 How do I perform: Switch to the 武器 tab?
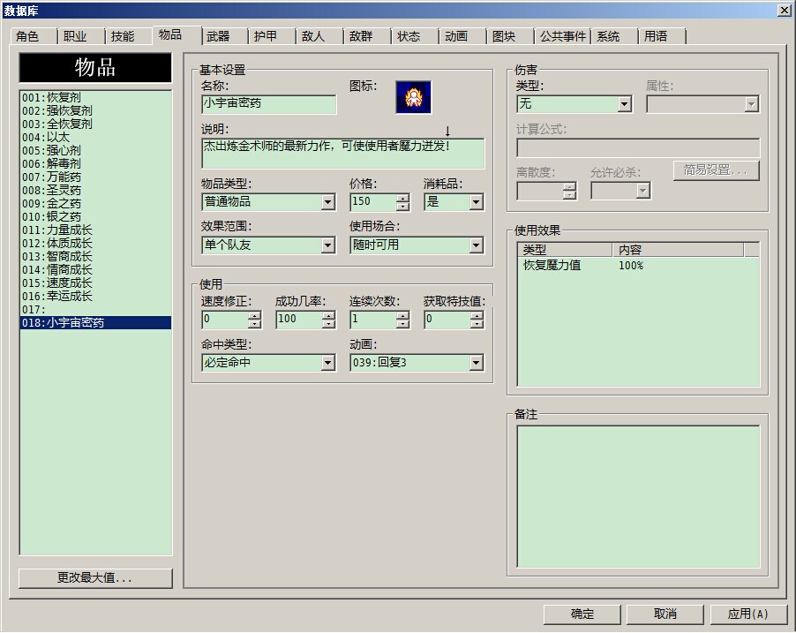click(218, 36)
